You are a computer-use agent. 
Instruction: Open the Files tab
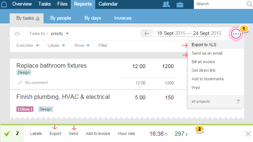point(62,4)
